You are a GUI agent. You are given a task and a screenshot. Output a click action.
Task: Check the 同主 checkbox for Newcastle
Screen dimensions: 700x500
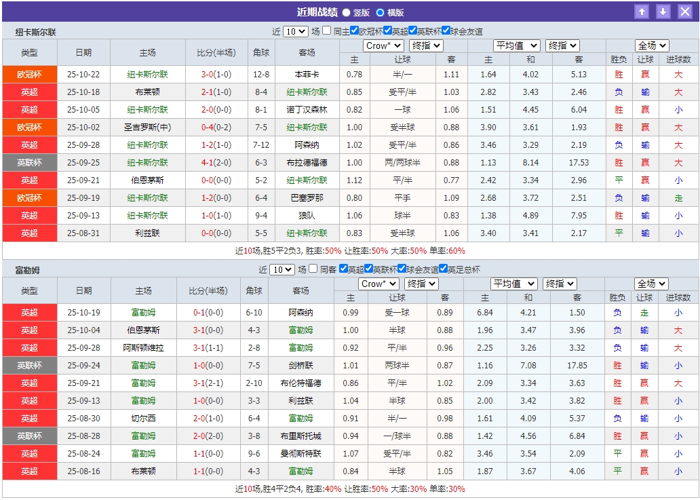(x=326, y=29)
